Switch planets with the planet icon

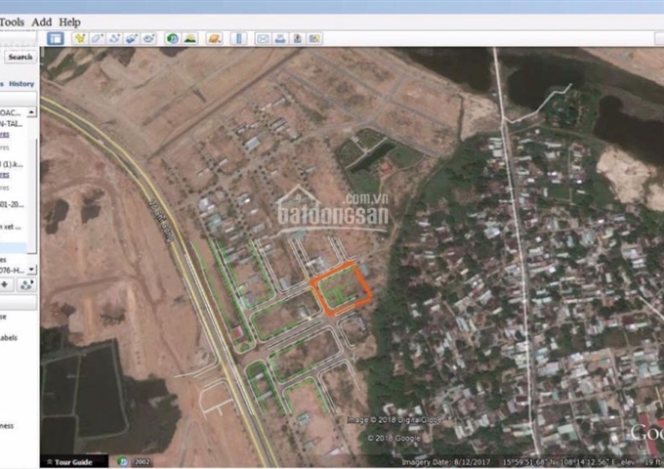(x=214, y=38)
